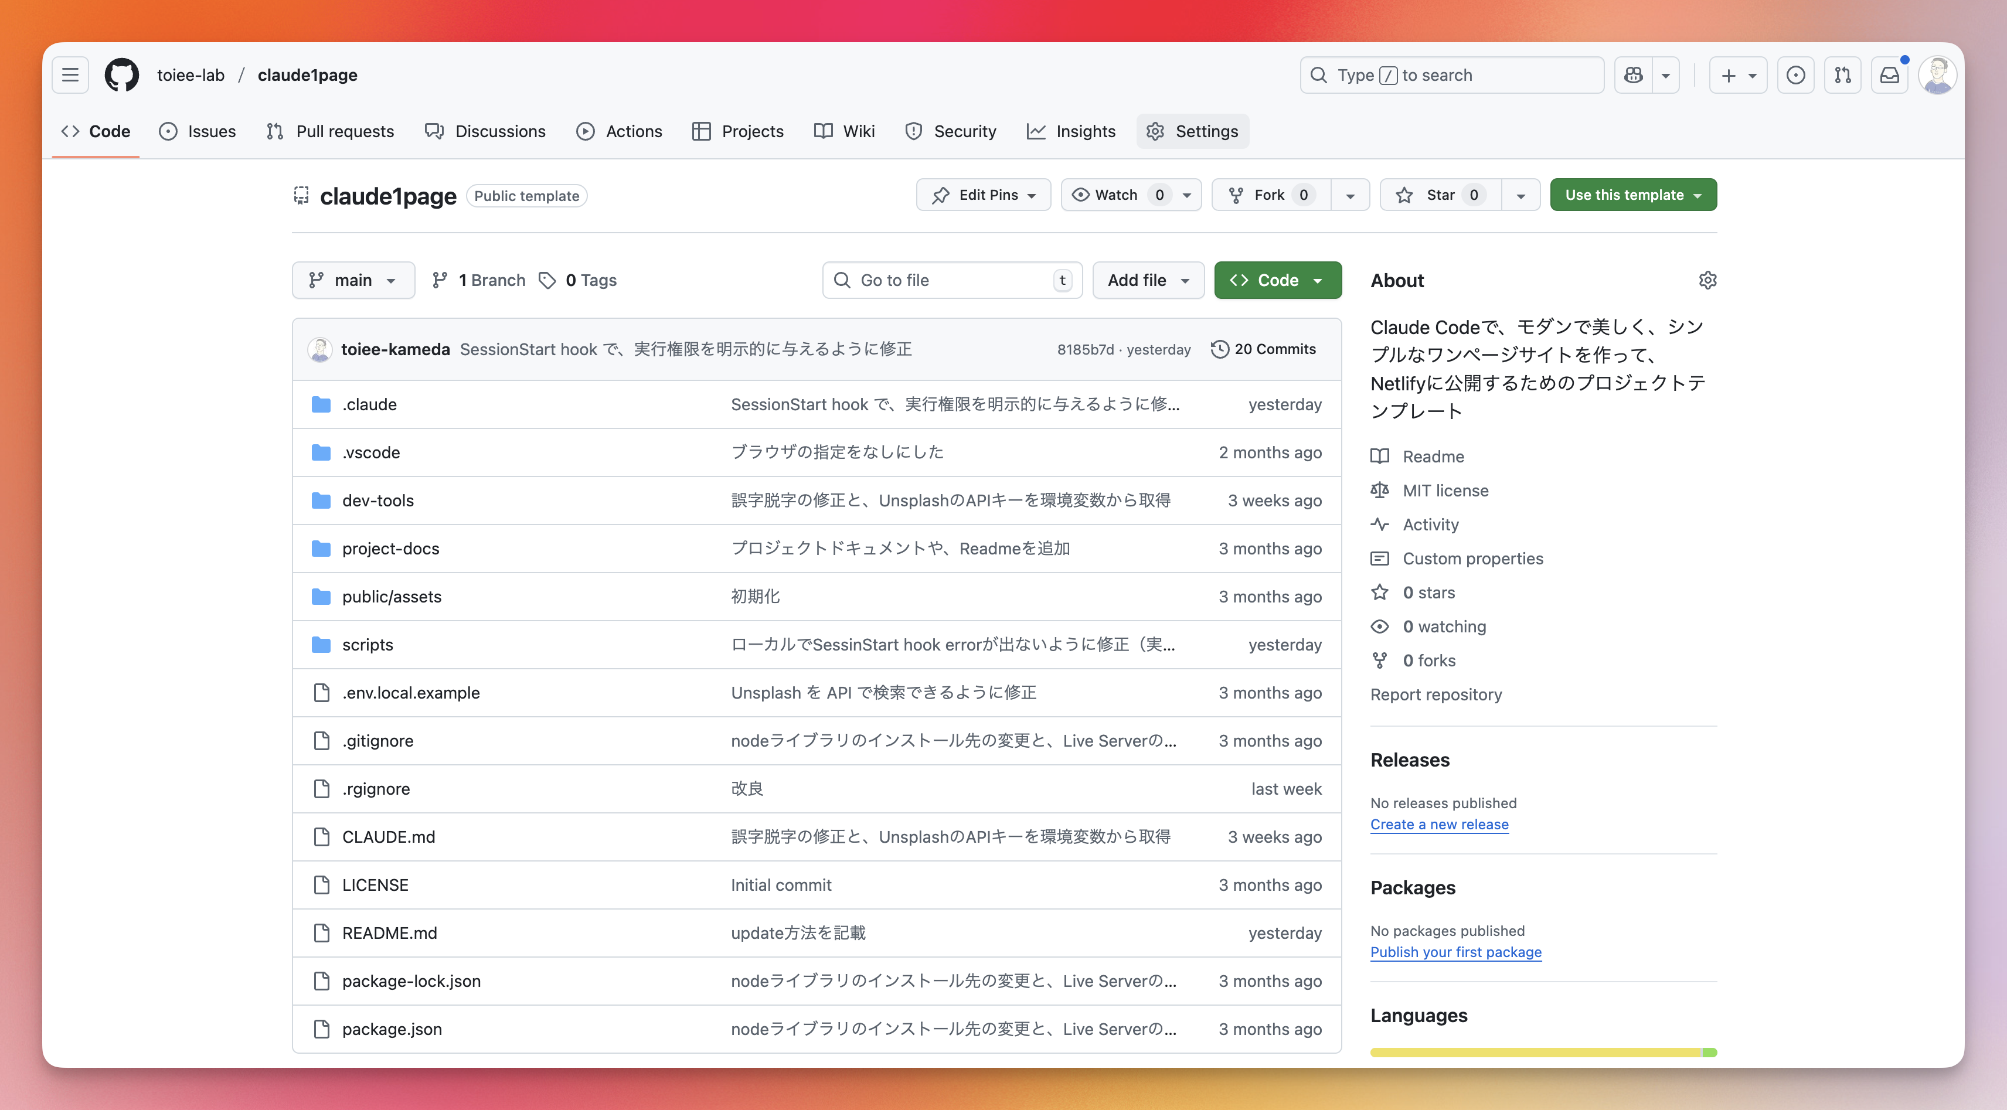Image resolution: width=2007 pixels, height=1110 pixels.
Task: Open the README.md file
Action: pos(390,932)
